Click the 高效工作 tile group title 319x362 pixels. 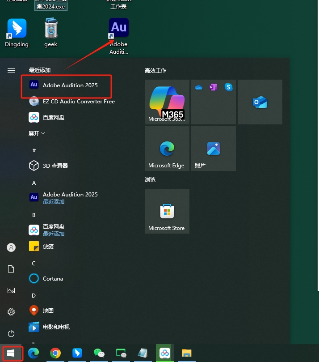click(155, 71)
